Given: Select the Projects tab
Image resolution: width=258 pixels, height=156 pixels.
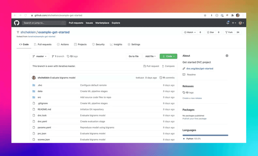Looking at the screenshot, I should [x=80, y=45].
